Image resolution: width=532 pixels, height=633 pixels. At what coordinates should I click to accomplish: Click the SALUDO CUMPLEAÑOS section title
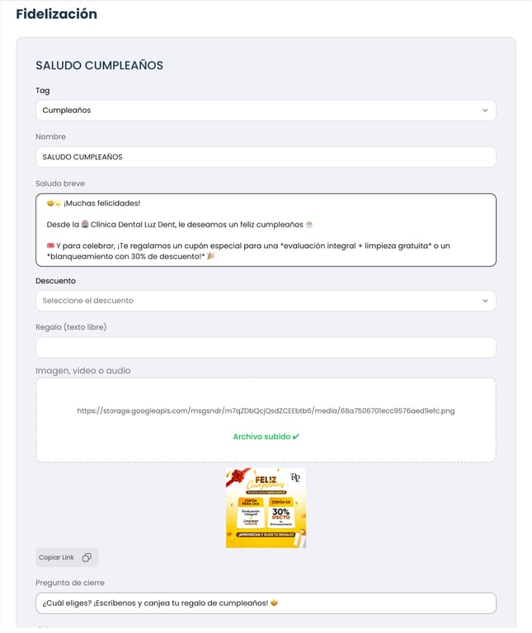[99, 65]
